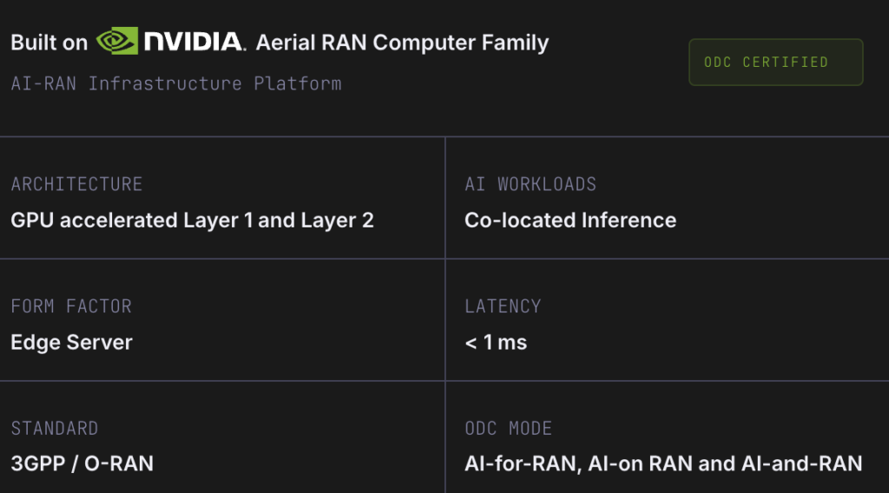Viewport: 889px width, 493px height.
Task: Click the 'Built on' heading text
Action: pyautogui.click(x=49, y=43)
